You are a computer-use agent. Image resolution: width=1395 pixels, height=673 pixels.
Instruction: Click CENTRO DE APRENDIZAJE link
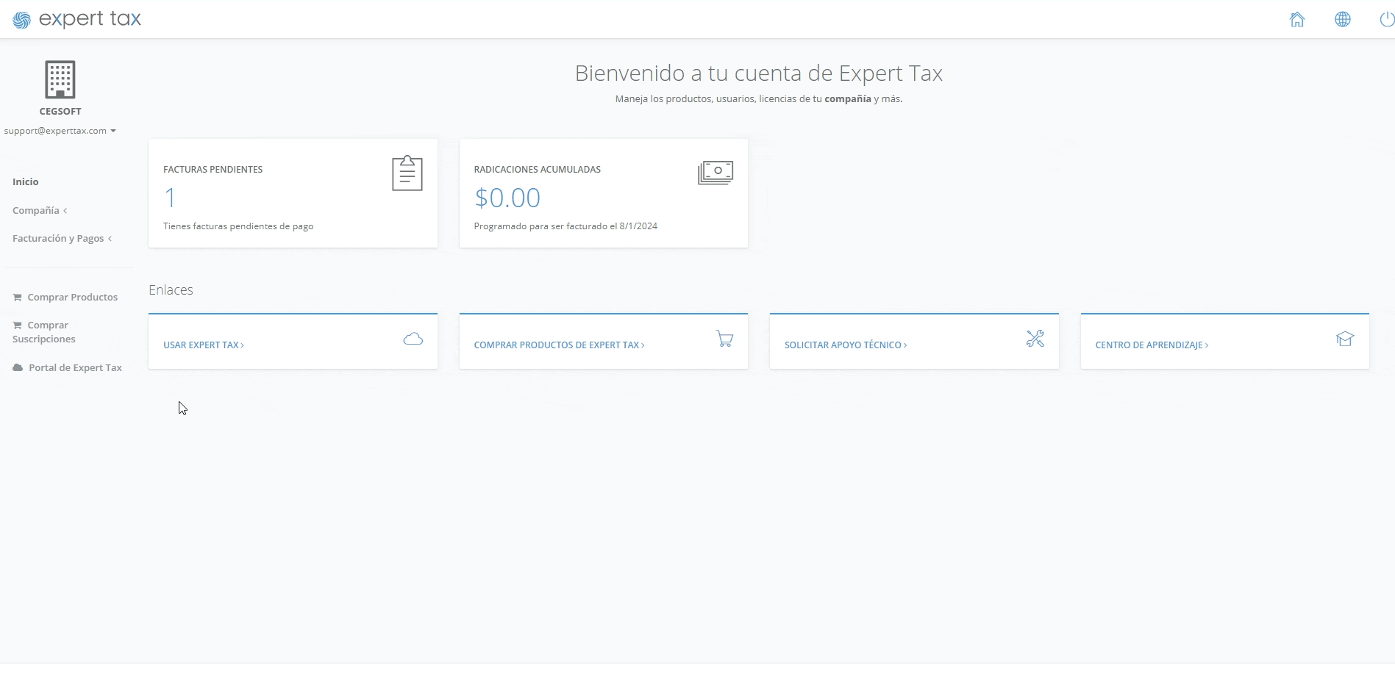pos(1152,345)
